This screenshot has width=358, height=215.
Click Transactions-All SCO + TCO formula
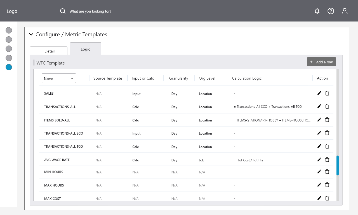pyautogui.click(x=268, y=107)
